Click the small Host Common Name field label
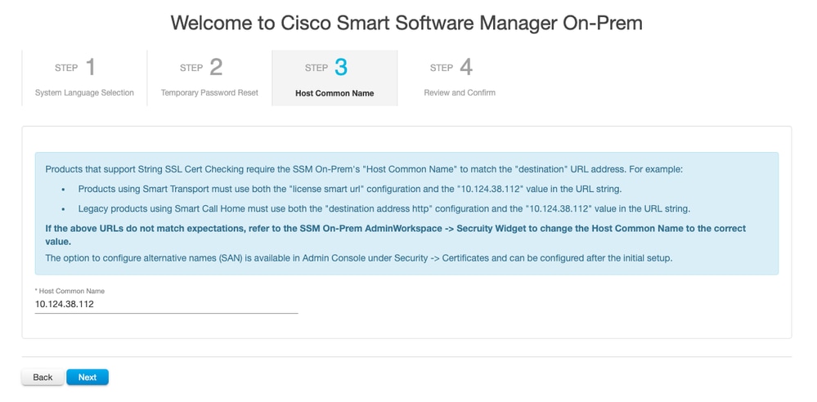Image resolution: width=817 pixels, height=402 pixels. pos(70,291)
